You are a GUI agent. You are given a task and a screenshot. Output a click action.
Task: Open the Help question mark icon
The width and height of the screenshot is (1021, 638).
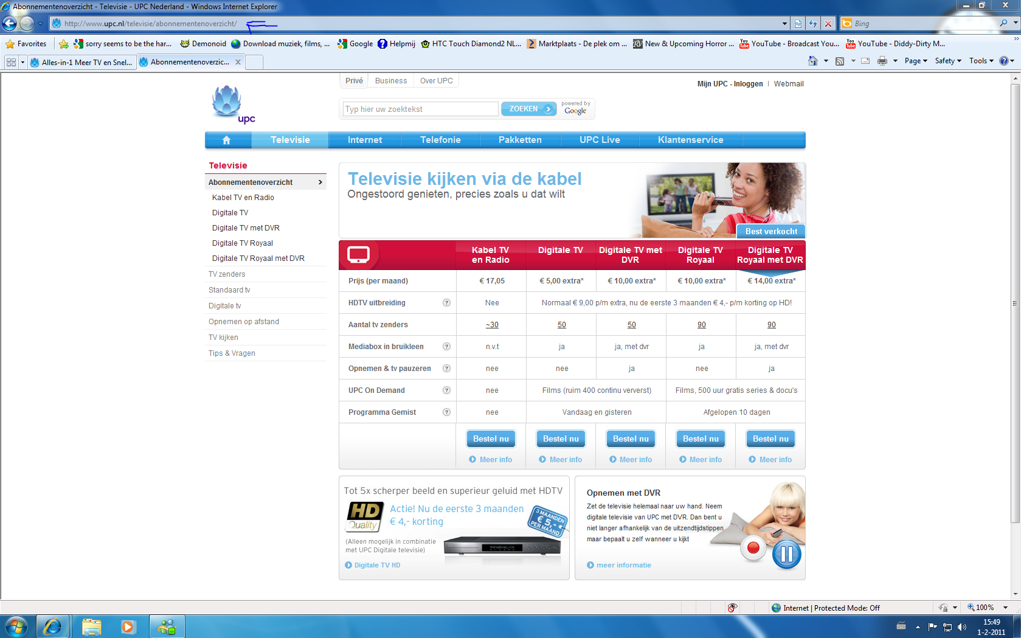[1004, 61]
